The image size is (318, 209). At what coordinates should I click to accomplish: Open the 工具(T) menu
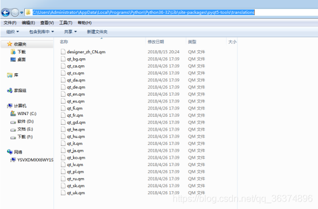coord(66,22)
